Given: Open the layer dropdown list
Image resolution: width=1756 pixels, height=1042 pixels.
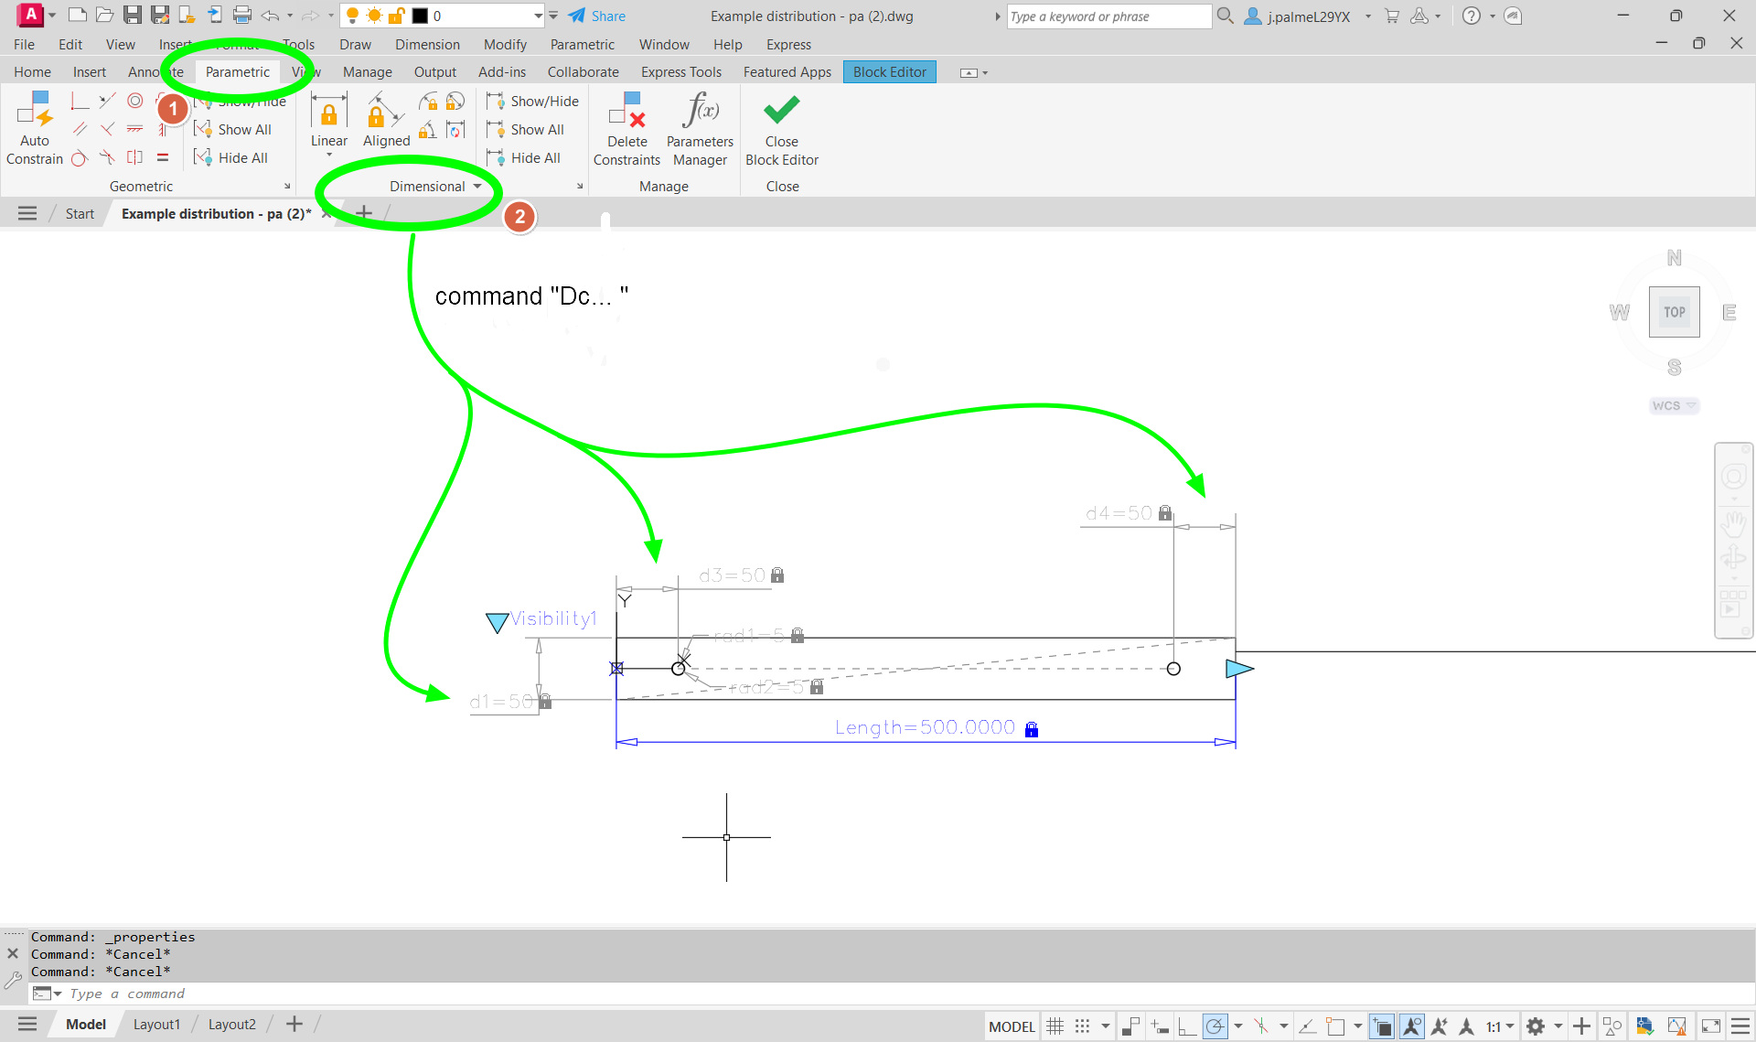Looking at the screenshot, I should tap(538, 16).
